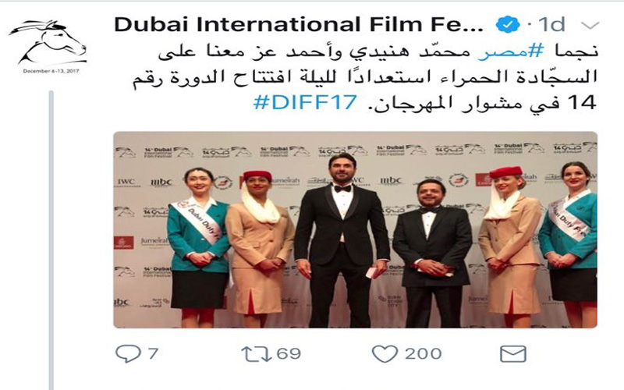Click the December 6-13, 2017 caption under logo
Screen dimensions: 624x390
51,71
